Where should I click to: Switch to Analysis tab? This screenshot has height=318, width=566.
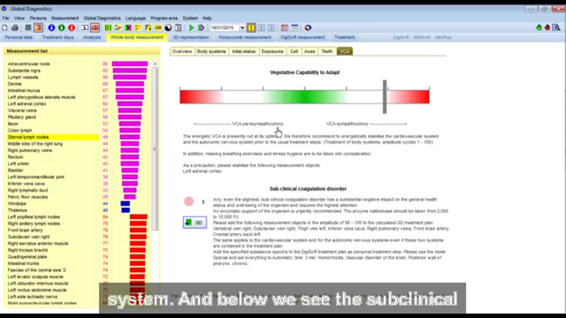click(x=92, y=38)
